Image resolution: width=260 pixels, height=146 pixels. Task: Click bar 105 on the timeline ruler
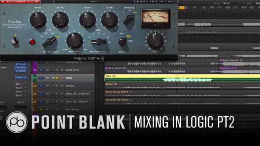204,8
